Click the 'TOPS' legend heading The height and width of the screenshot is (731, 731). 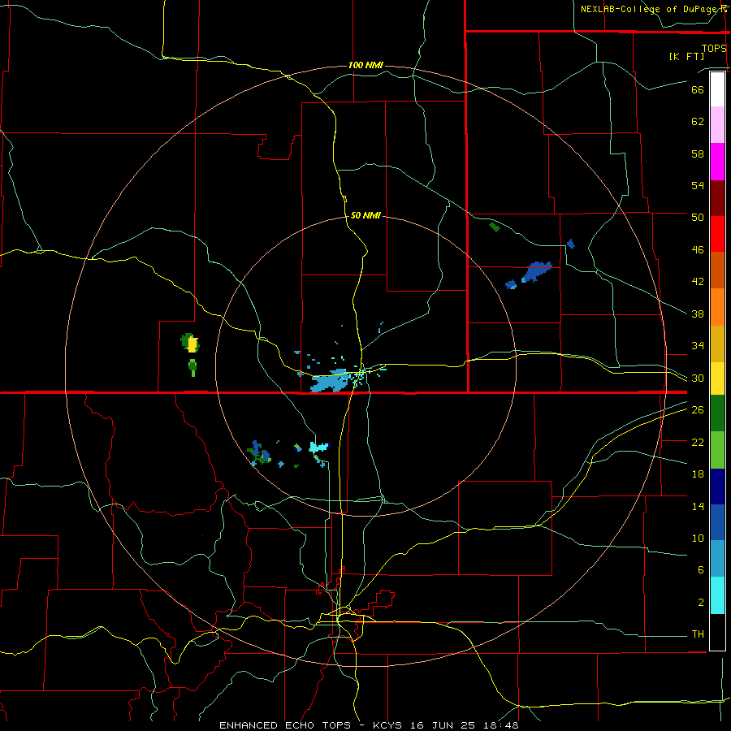(x=714, y=48)
